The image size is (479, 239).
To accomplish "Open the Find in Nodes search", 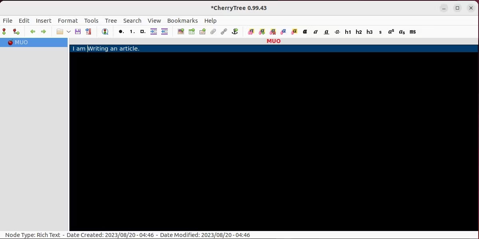I will pyautogui.click(x=105, y=31).
